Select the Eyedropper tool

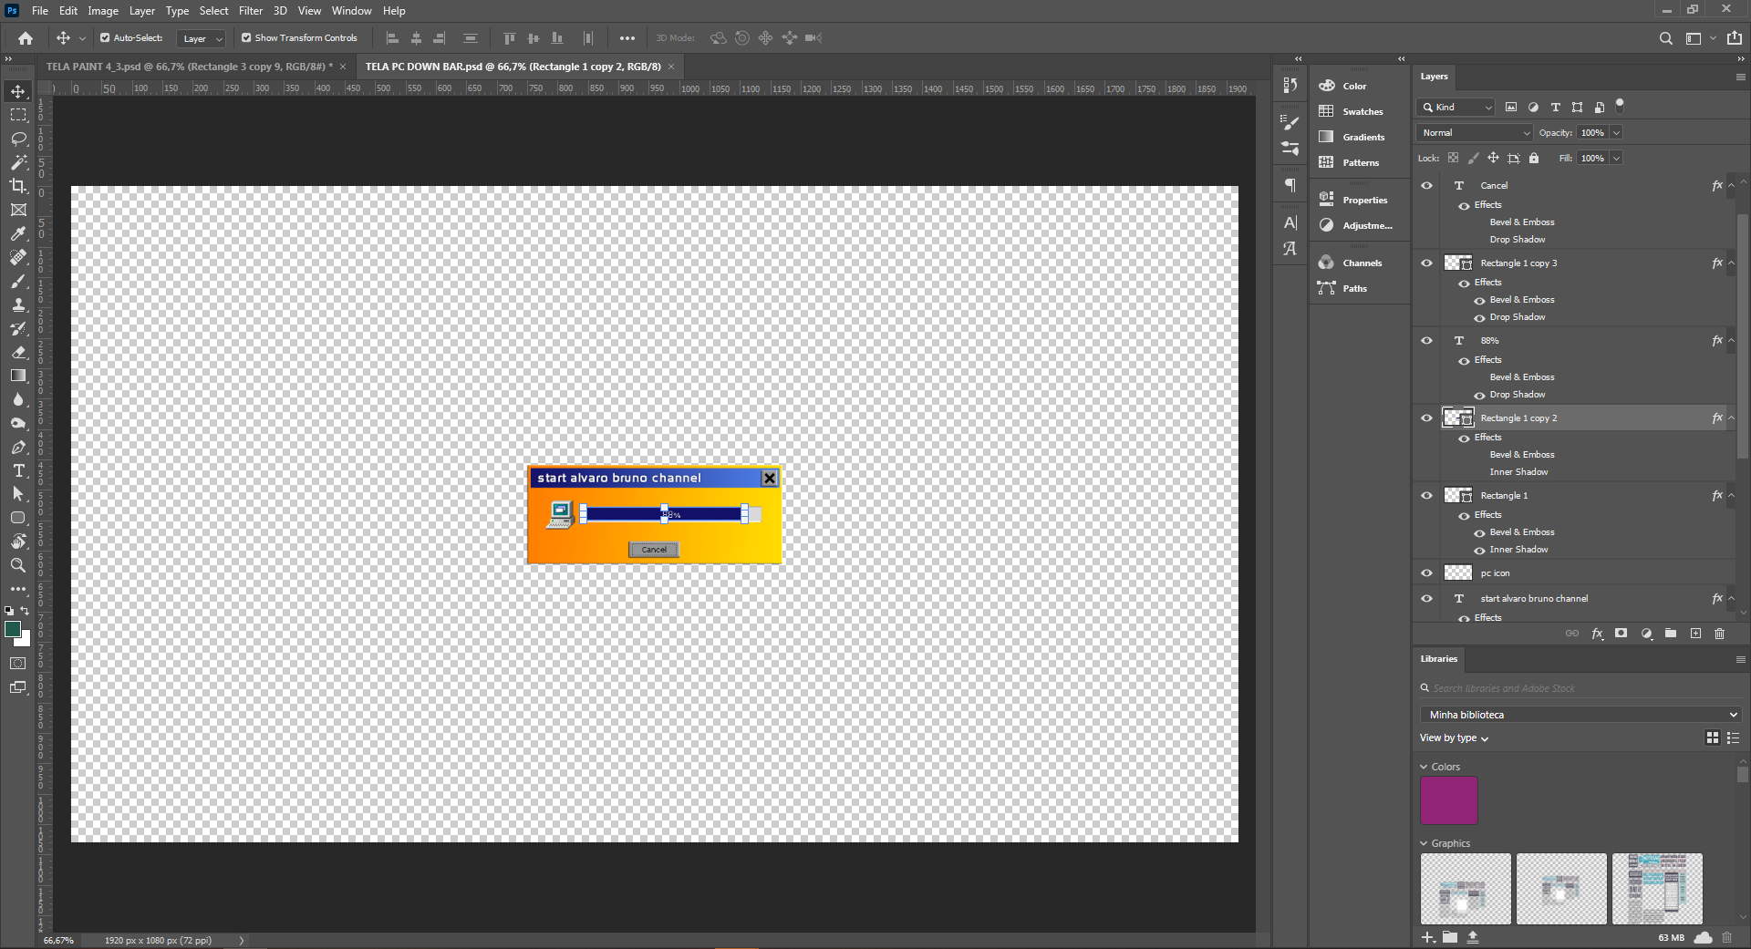(x=18, y=233)
